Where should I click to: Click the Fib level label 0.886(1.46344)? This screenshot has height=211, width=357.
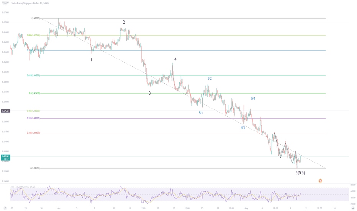pyautogui.click(x=33, y=35)
